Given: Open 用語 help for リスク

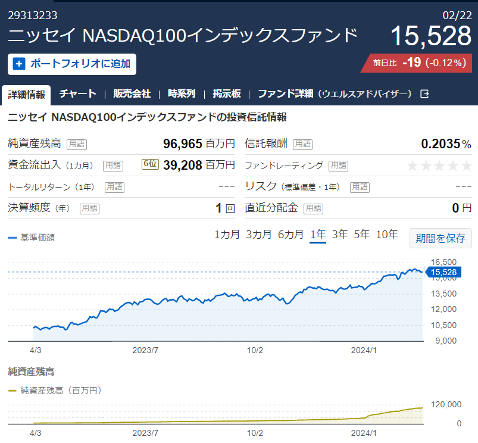Looking at the screenshot, I should click(x=360, y=187).
